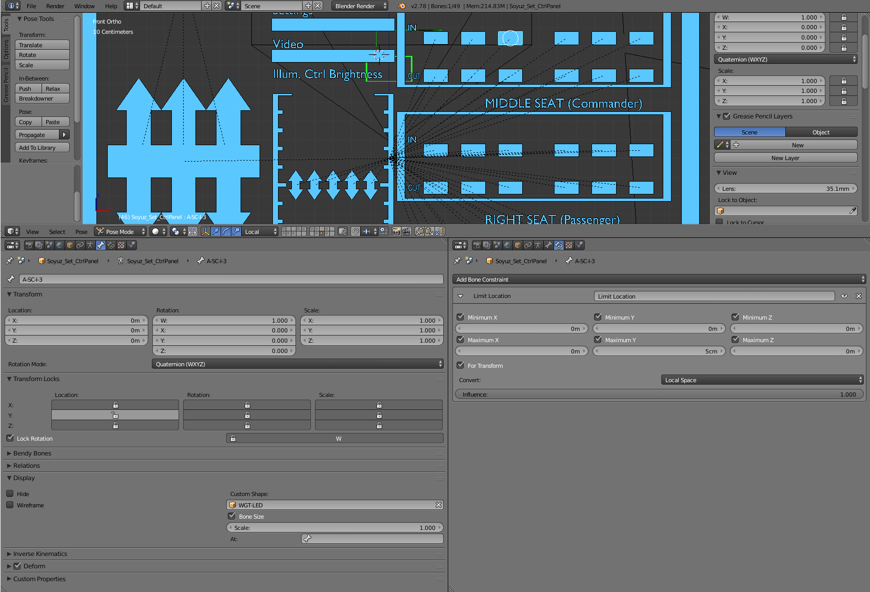Open the Render properties tab in left panel

(x=29, y=245)
